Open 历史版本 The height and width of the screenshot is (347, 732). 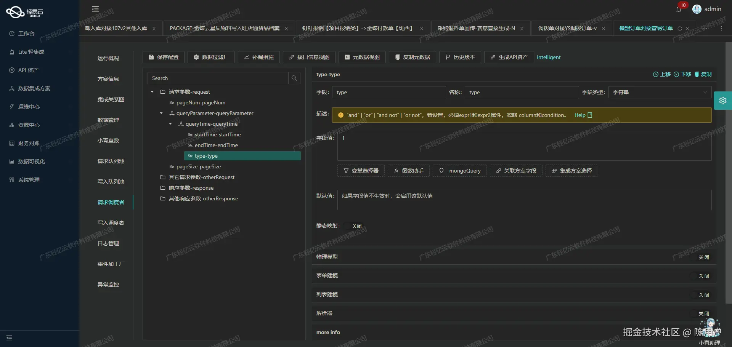460,57
